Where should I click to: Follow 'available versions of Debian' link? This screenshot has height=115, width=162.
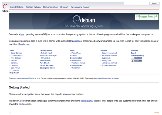(x=108, y=79)
